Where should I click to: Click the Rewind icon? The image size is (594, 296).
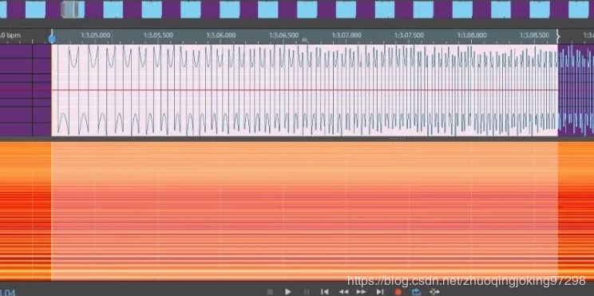pyautogui.click(x=343, y=291)
